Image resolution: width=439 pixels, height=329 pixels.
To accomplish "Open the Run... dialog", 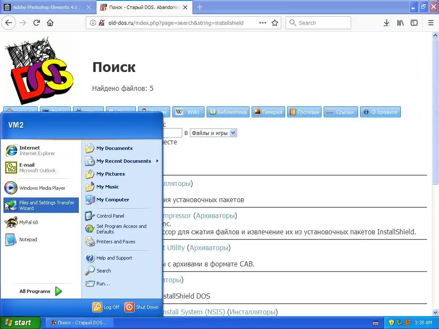I will coord(122,284).
